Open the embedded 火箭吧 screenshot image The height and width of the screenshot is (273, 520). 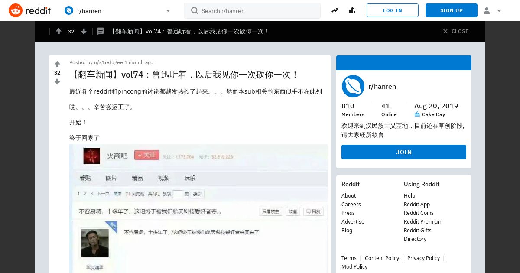pos(198,208)
